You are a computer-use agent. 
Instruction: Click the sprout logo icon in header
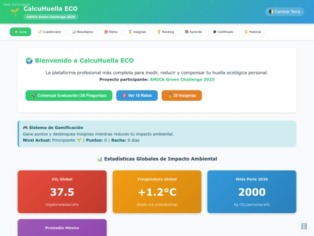(15, 12)
